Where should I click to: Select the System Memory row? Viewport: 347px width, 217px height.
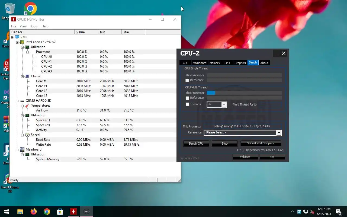point(95,159)
